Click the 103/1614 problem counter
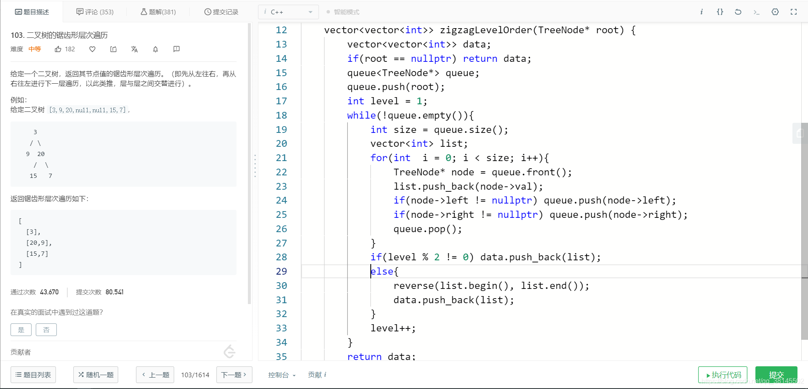The height and width of the screenshot is (389, 808). 195,375
